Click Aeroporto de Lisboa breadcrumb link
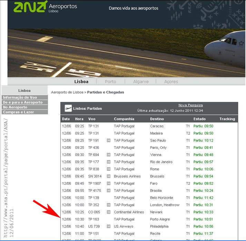The width and height of the screenshot is (246, 241). point(67,92)
